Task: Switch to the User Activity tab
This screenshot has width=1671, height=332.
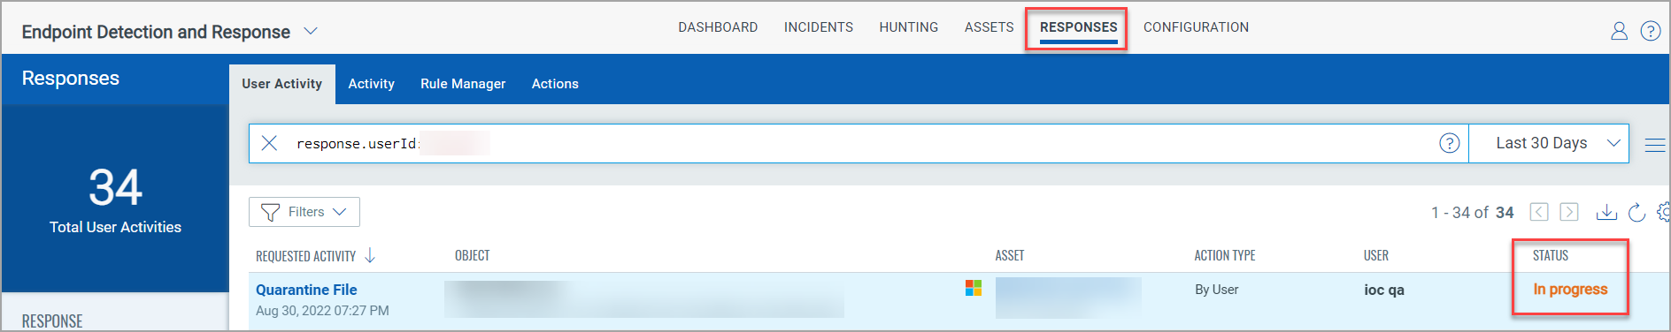Action: [282, 84]
